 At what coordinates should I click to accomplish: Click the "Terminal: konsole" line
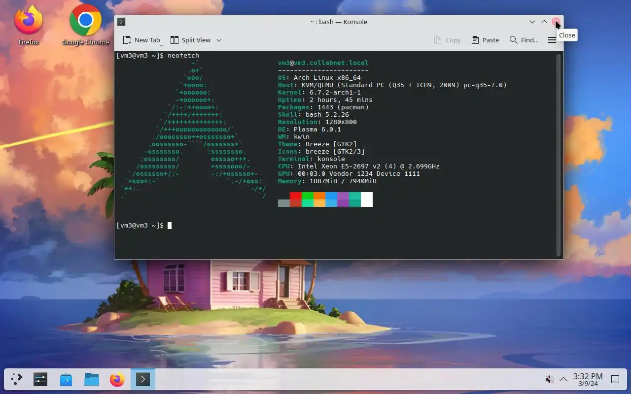[x=312, y=159]
